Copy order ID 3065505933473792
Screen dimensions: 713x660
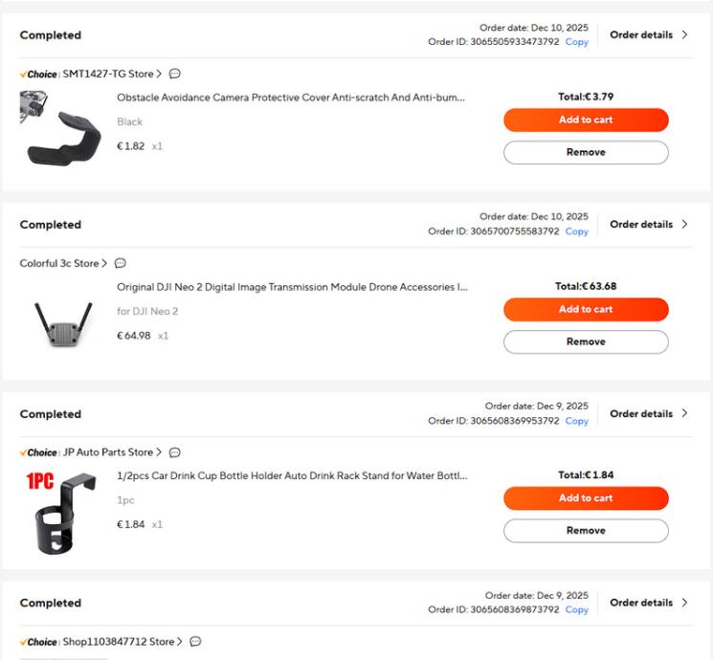tap(576, 42)
